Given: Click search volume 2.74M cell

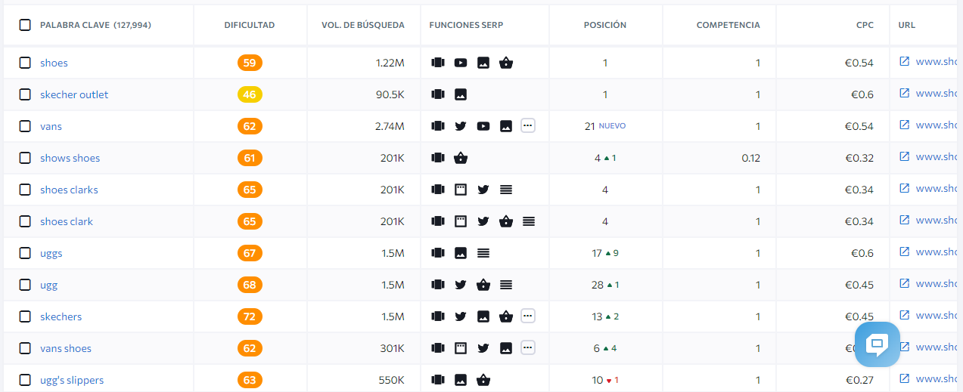Looking at the screenshot, I should tap(390, 126).
